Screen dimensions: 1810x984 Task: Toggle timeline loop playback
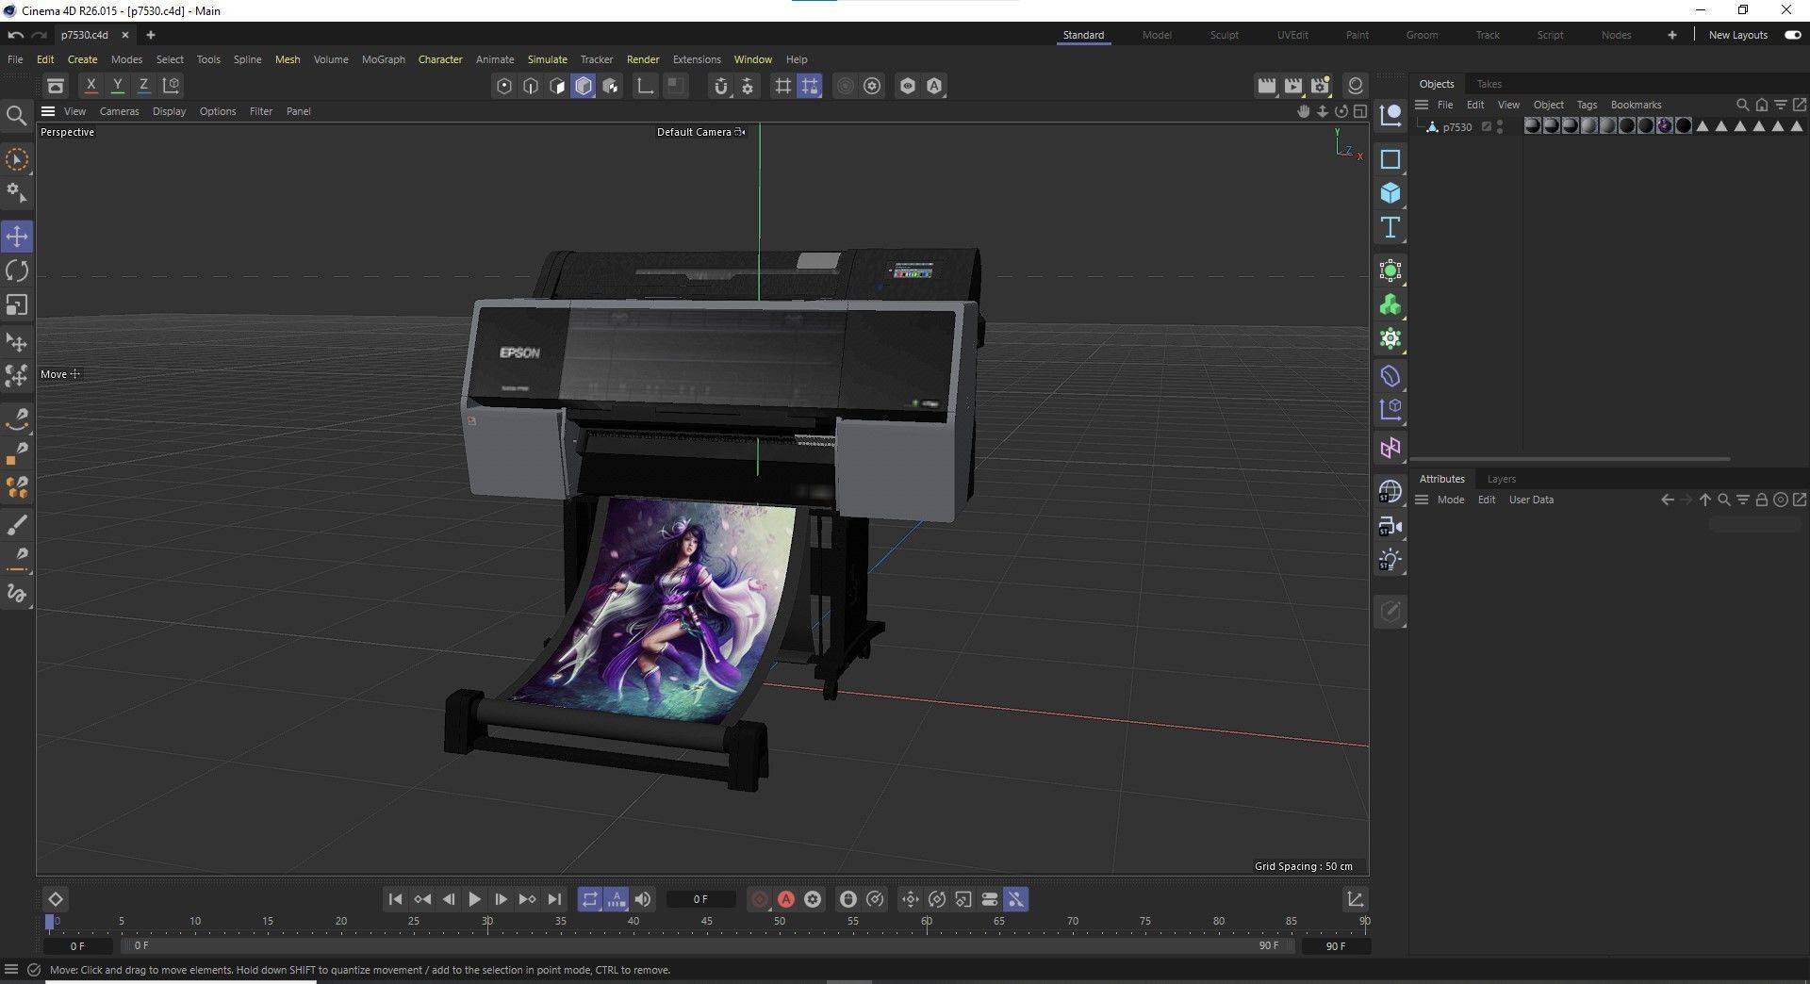[x=589, y=899]
